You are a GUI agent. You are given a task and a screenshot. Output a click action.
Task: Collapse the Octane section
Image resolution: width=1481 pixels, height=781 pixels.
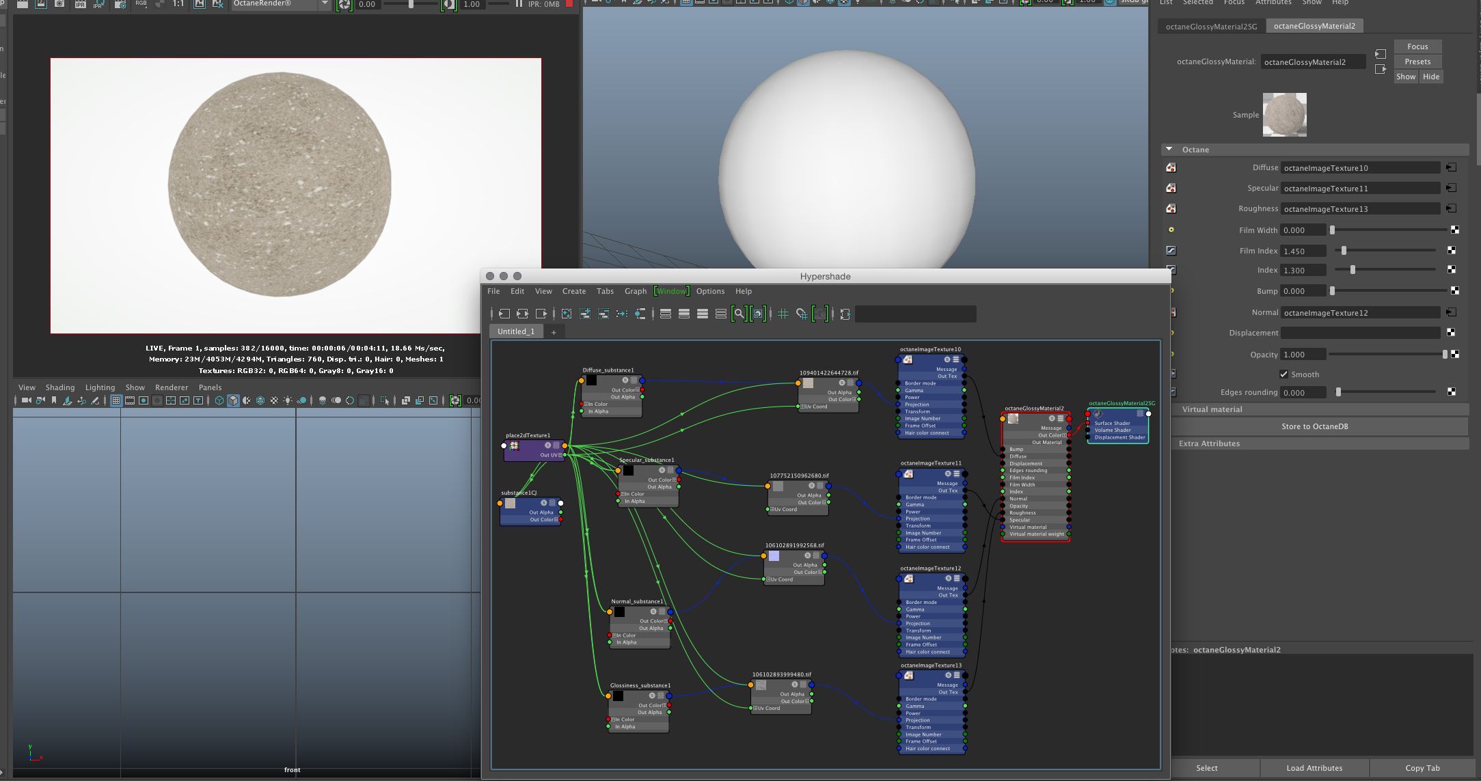click(x=1169, y=149)
